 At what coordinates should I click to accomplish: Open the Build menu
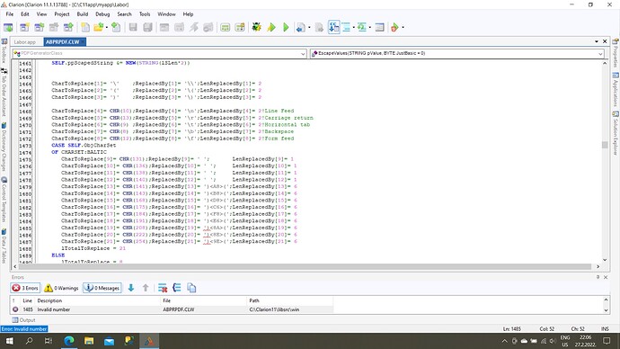[x=83, y=13]
